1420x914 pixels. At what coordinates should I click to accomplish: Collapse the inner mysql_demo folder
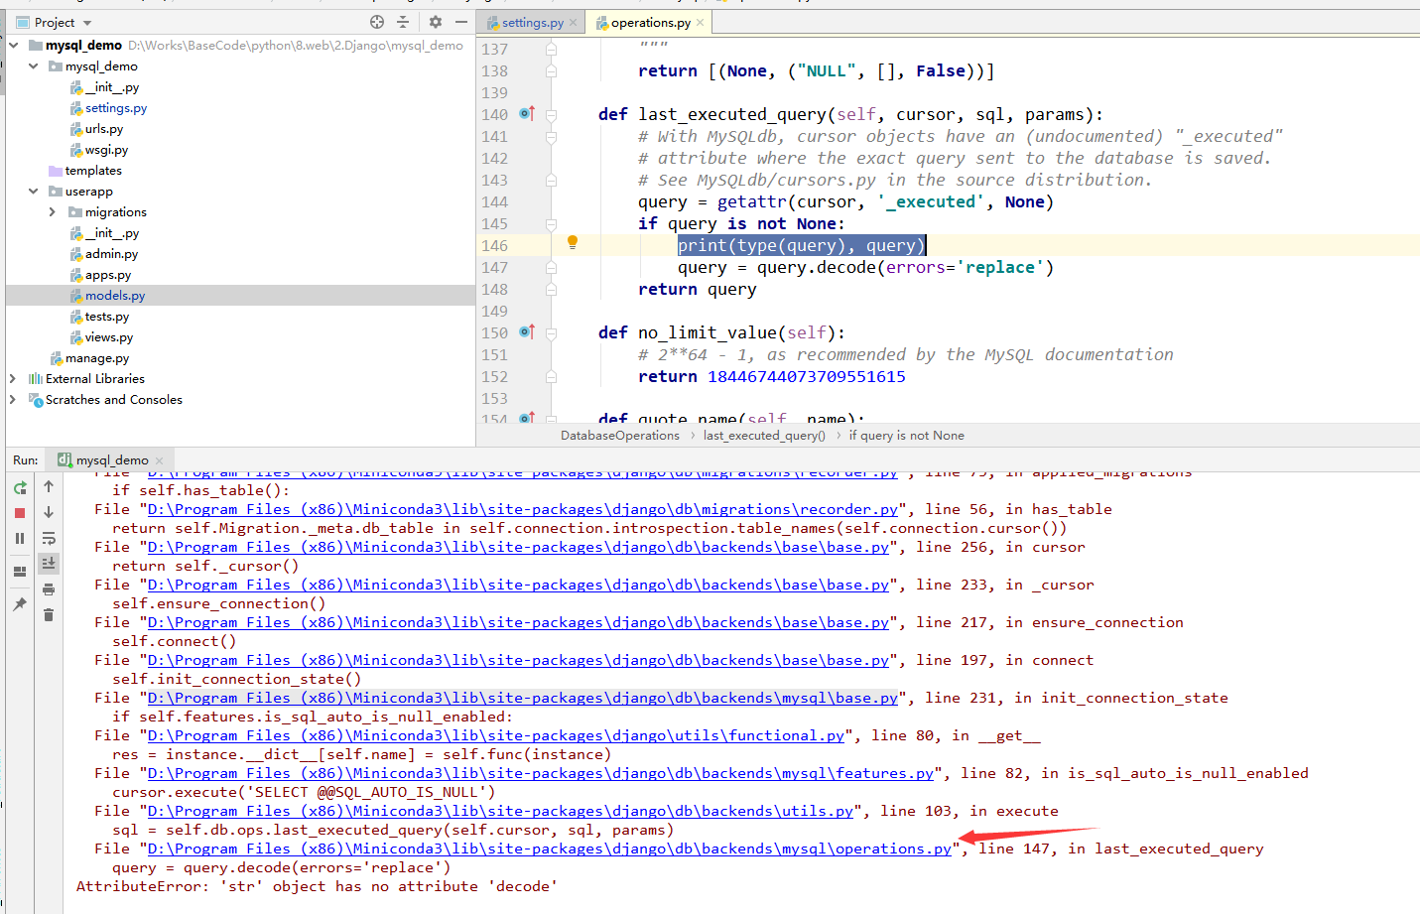coord(34,66)
